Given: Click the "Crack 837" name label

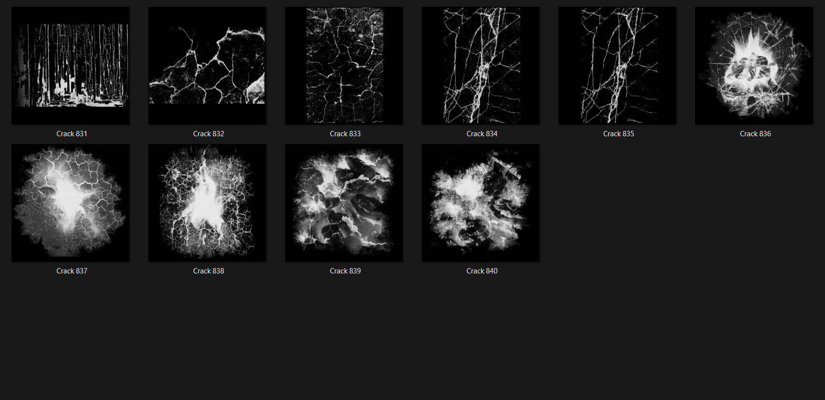Looking at the screenshot, I should 72,271.
